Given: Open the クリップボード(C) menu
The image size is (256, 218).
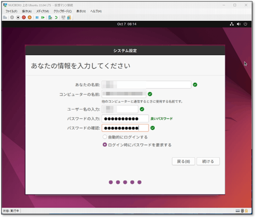Looking at the screenshot, I should click(x=63, y=11).
